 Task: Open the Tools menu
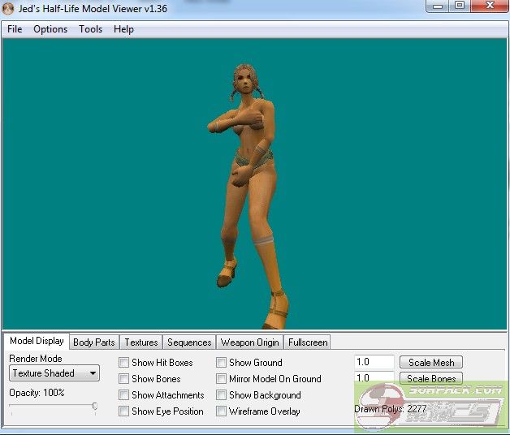(x=90, y=29)
